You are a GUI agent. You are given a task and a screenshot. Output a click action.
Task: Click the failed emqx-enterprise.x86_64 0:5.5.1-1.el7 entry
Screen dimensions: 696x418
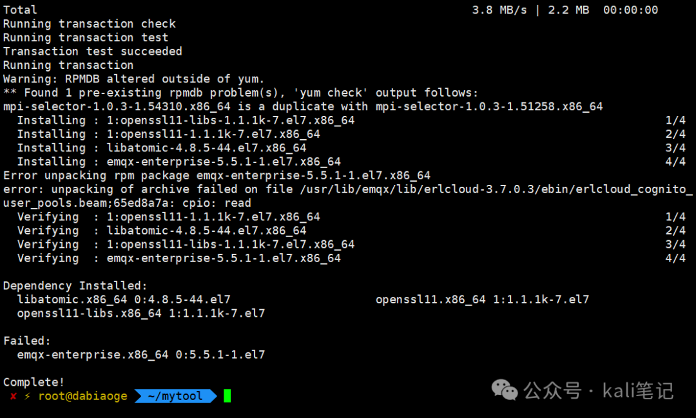point(140,354)
